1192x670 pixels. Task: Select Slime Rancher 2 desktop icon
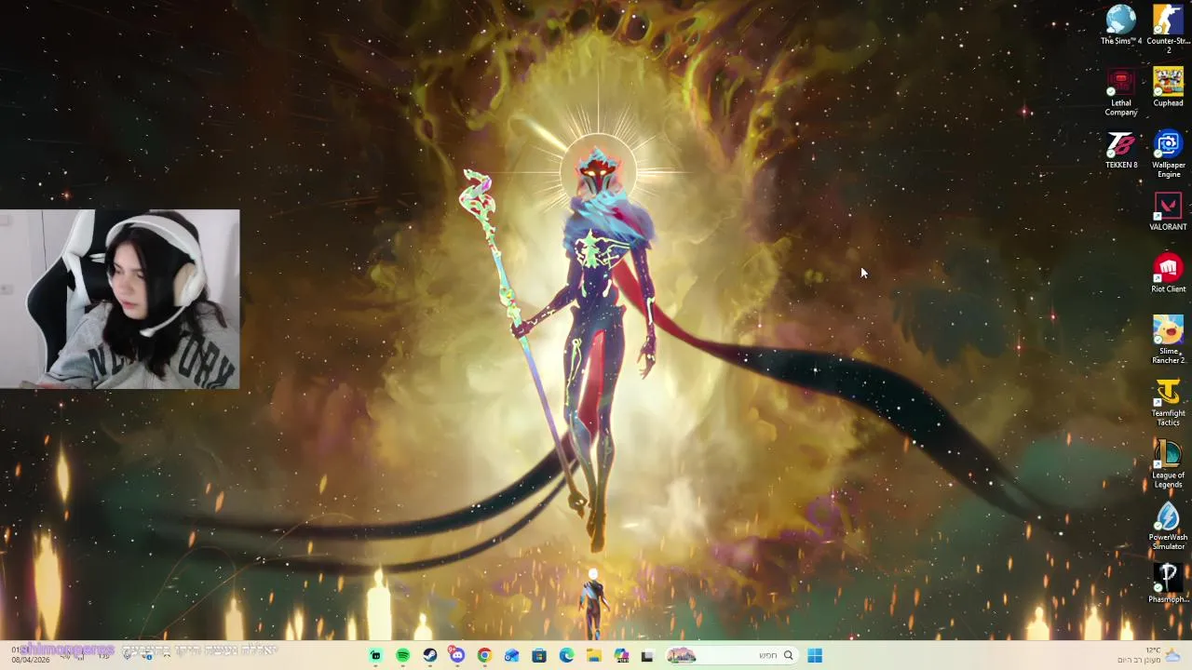[1168, 340]
